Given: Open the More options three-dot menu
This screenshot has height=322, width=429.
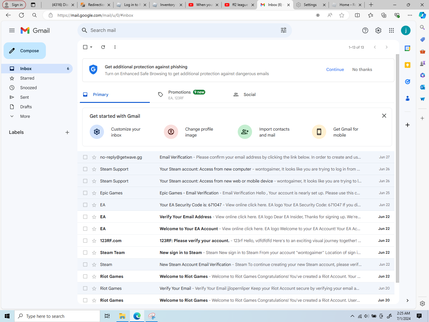Looking at the screenshot, I should [x=115, y=47].
